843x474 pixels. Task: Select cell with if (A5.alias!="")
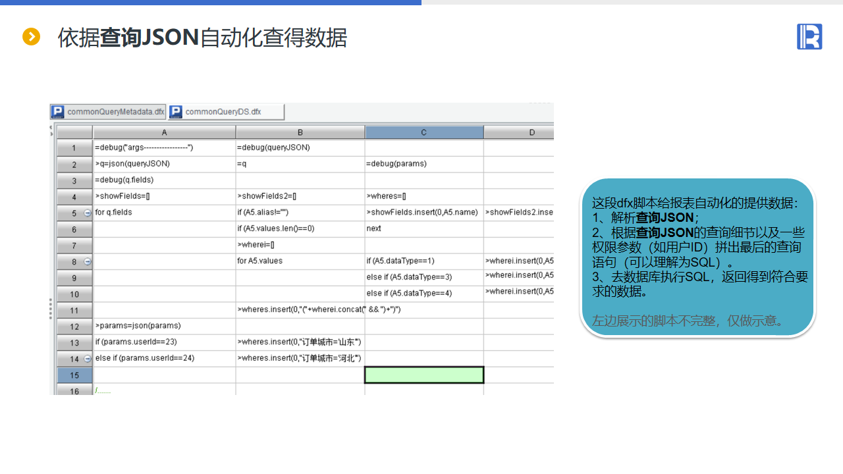[x=300, y=213]
